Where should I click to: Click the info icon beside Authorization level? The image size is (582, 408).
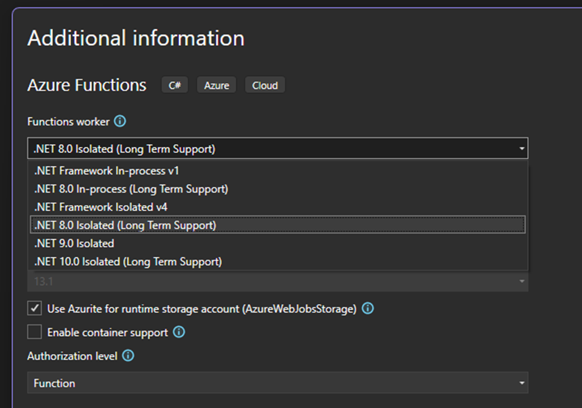coord(128,356)
